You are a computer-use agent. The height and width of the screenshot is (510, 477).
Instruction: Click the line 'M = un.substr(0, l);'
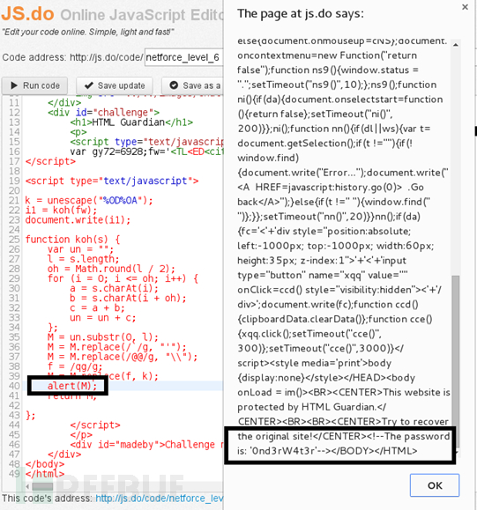103,337
